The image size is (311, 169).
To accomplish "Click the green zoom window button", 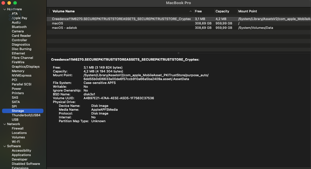I will point(15,3).
